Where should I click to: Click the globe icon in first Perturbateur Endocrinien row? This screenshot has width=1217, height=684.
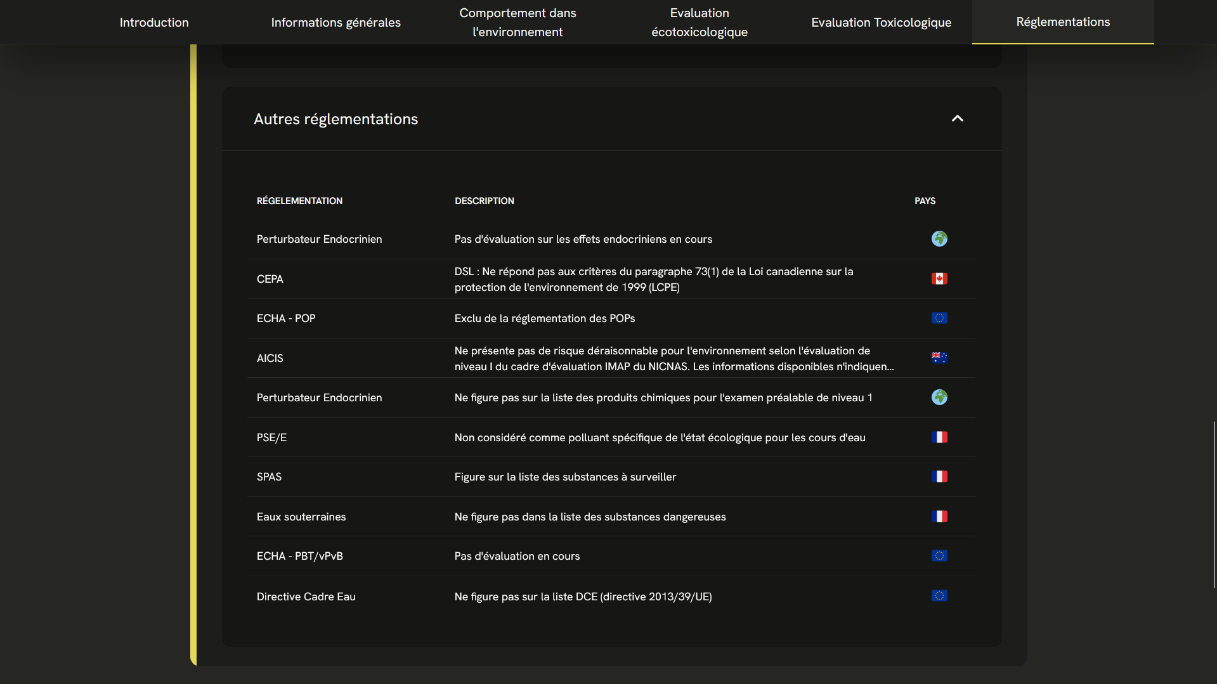[x=939, y=239]
